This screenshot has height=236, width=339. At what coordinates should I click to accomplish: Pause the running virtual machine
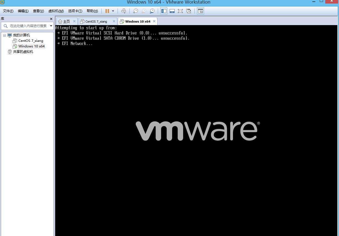tap(107, 11)
